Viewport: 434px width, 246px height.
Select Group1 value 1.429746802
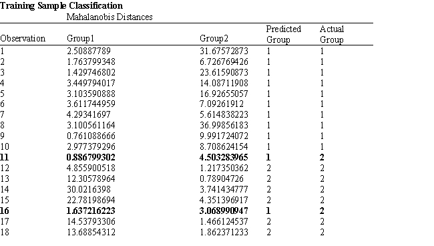pyautogui.click(x=91, y=72)
